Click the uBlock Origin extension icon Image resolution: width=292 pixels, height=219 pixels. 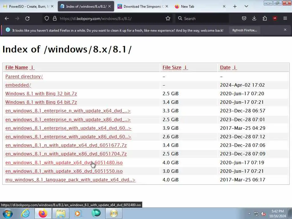point(275,18)
